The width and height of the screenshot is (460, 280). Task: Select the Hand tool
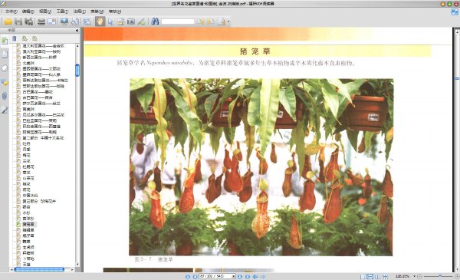coord(100,21)
